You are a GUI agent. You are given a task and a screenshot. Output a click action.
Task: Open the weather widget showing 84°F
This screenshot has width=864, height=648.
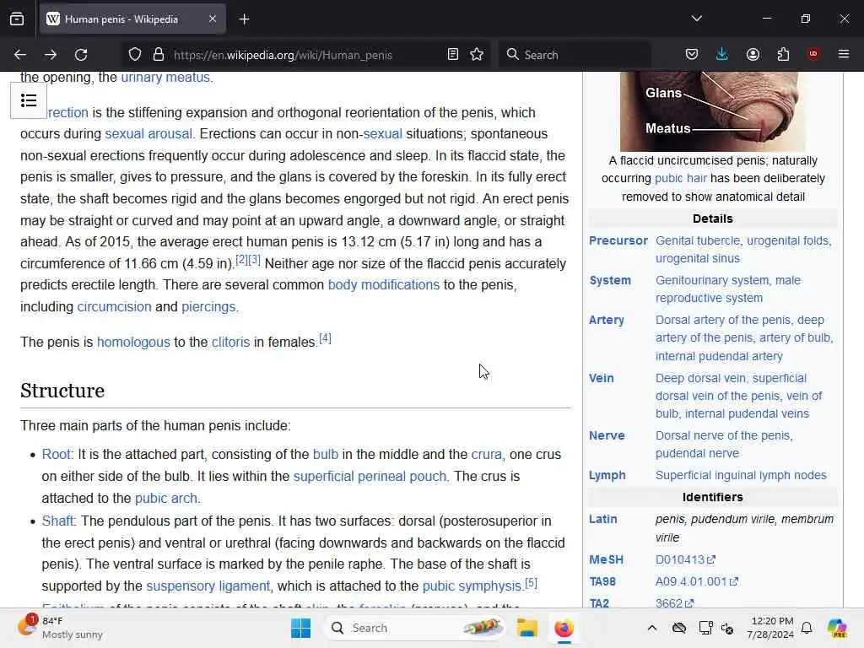coord(61,628)
